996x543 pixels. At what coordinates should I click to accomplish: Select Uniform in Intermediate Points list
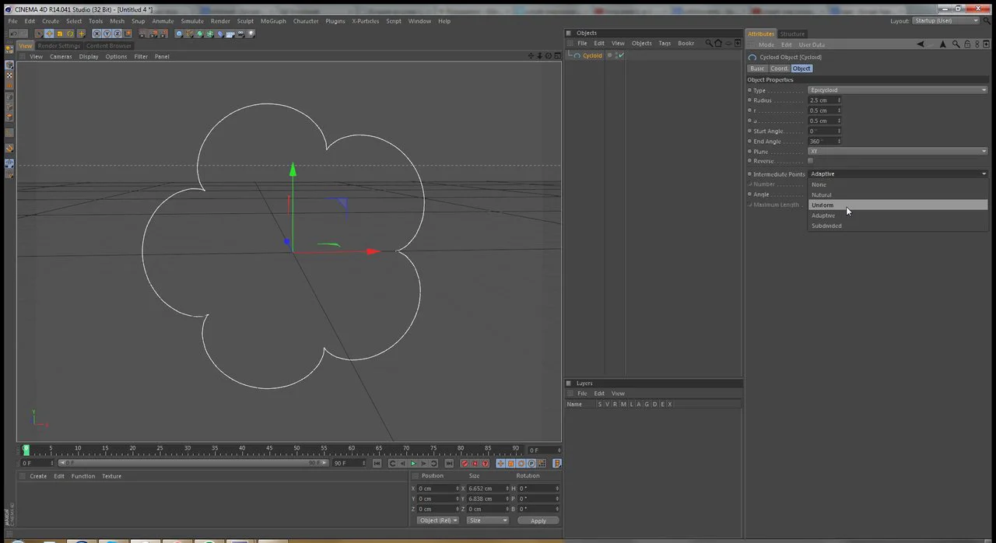898,205
